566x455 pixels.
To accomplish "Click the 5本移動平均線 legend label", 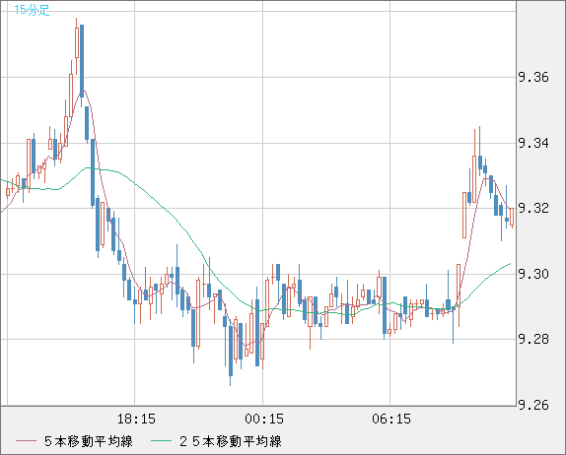I will click(89, 441).
